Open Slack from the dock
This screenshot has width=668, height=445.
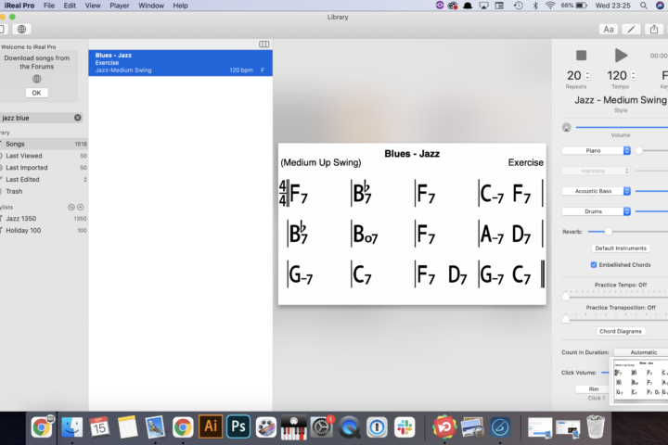coord(405,426)
